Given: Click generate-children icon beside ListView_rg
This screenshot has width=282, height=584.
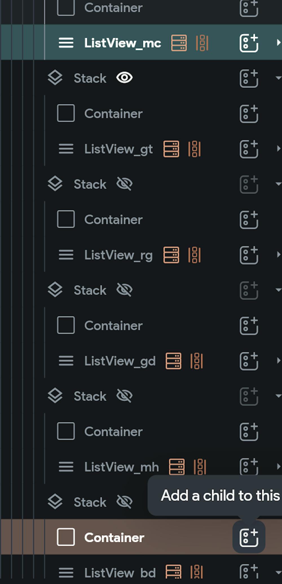Looking at the screenshot, I should coord(194,255).
